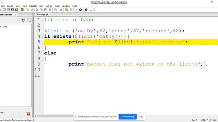The width and height of the screenshot is (218, 122).
Task: Close the file via red X toolbar icon
Action: tap(17, 10)
